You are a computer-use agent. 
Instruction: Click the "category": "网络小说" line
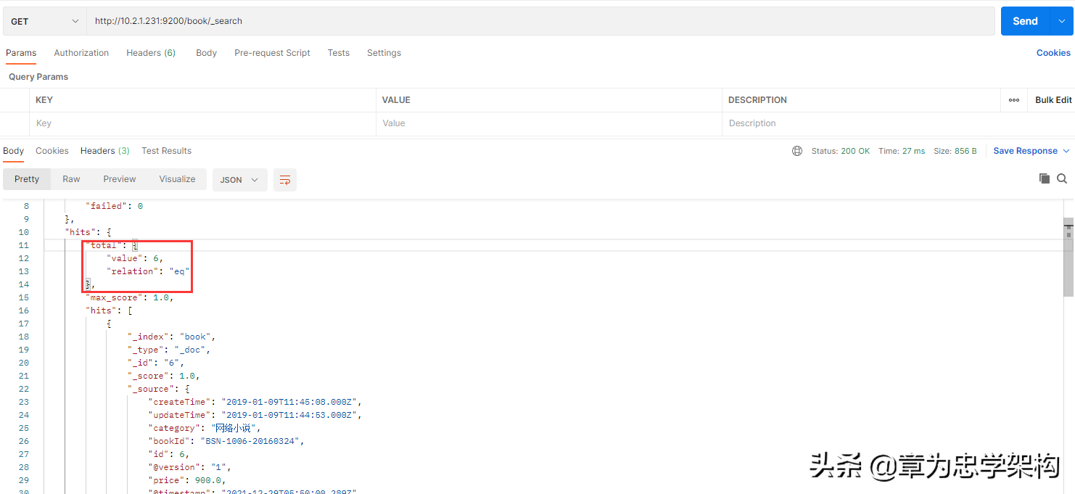point(205,428)
